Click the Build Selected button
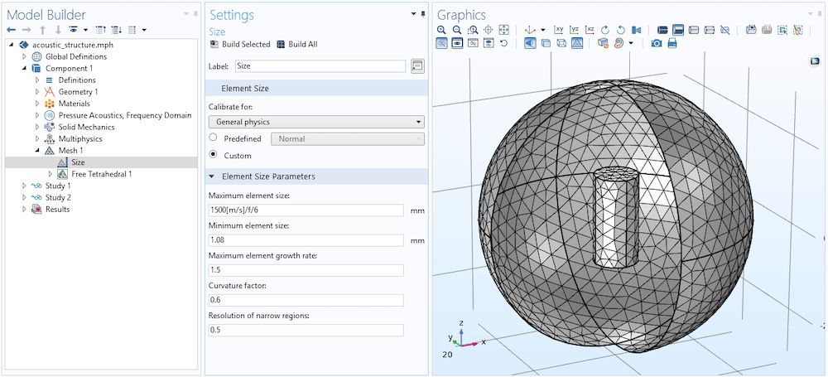This screenshot has height=377, width=828. click(x=240, y=45)
